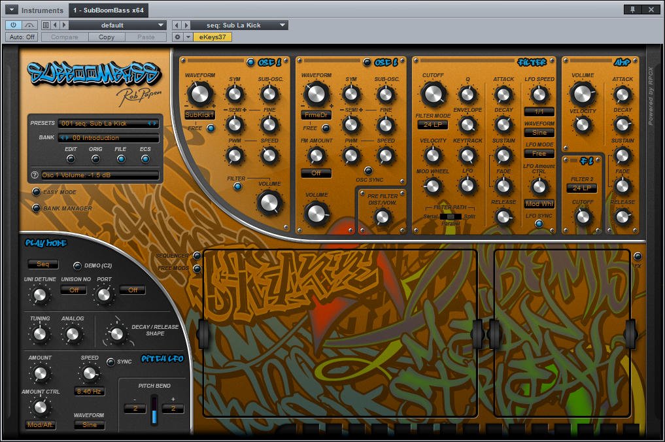Image resolution: width=665 pixels, height=442 pixels.
Task: Show the FX panel
Action: [x=638, y=256]
